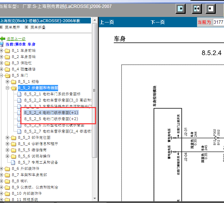Click the folder icon of 8_3 保险杠

click(7, 63)
